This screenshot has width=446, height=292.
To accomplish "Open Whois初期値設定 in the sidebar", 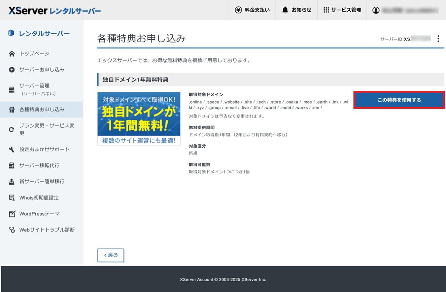I will (x=39, y=198).
